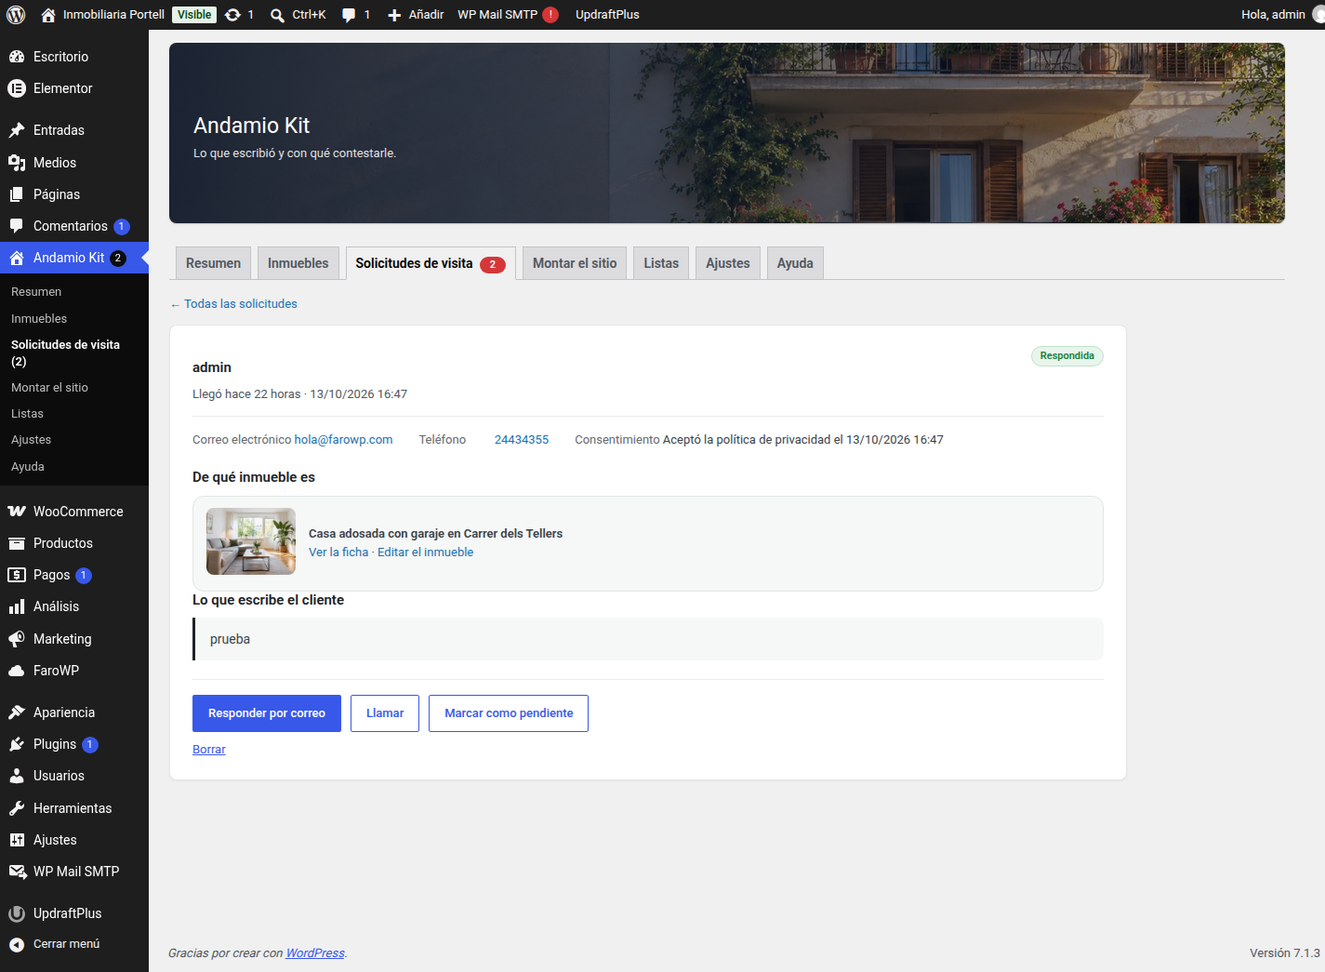
Task: Open Marketing megaphone icon
Action: click(17, 639)
